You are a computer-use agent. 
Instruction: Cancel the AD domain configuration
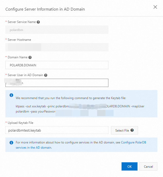coord(148,166)
